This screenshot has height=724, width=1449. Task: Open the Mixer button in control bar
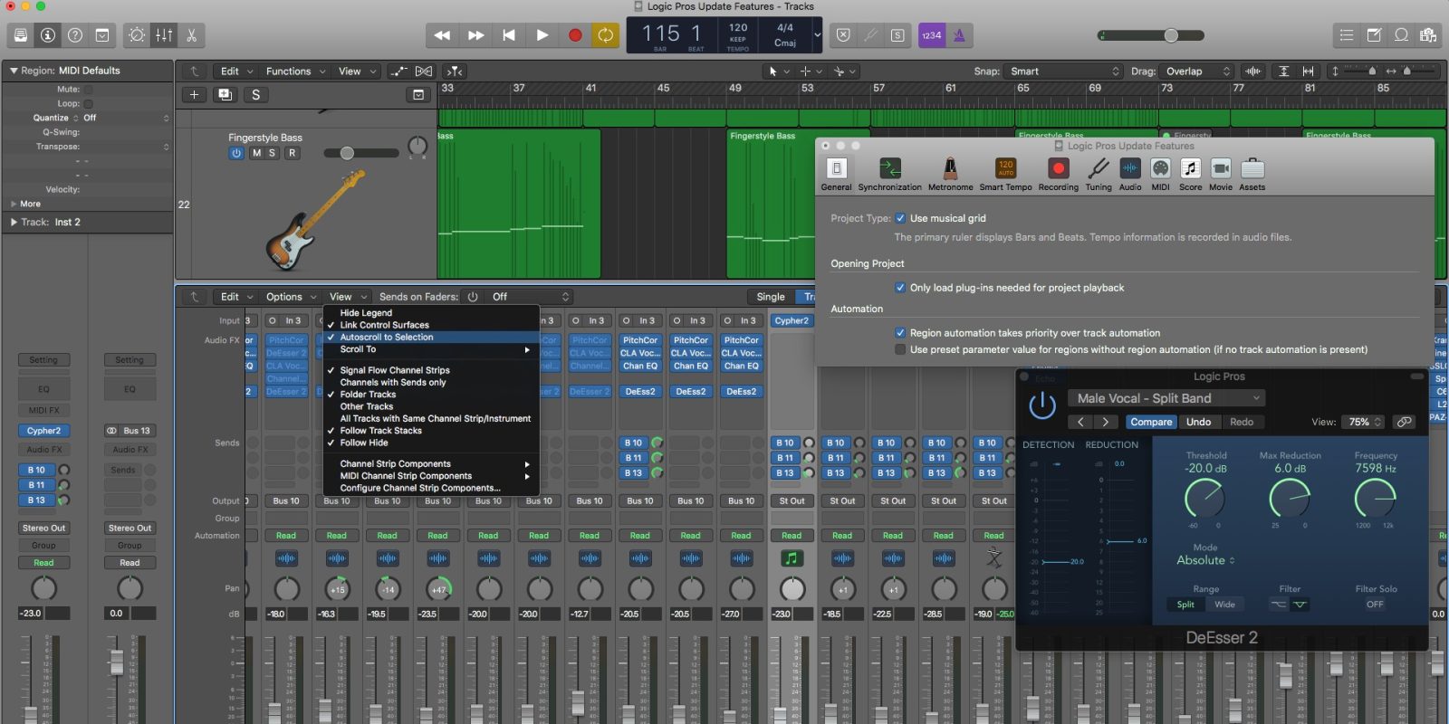164,35
